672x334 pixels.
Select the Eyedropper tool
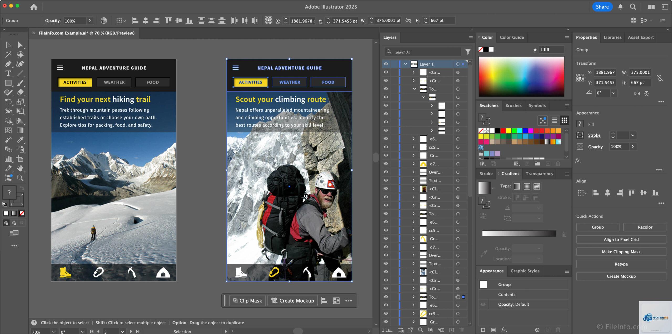[20, 140]
